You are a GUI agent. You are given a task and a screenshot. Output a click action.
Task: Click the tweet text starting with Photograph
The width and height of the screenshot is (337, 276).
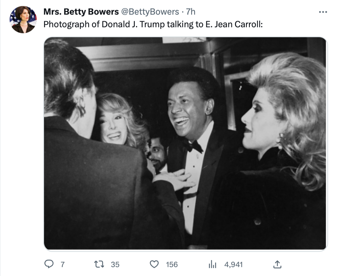(153, 25)
